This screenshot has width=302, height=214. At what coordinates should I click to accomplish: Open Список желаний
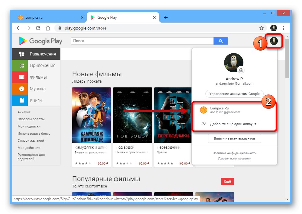(31, 140)
